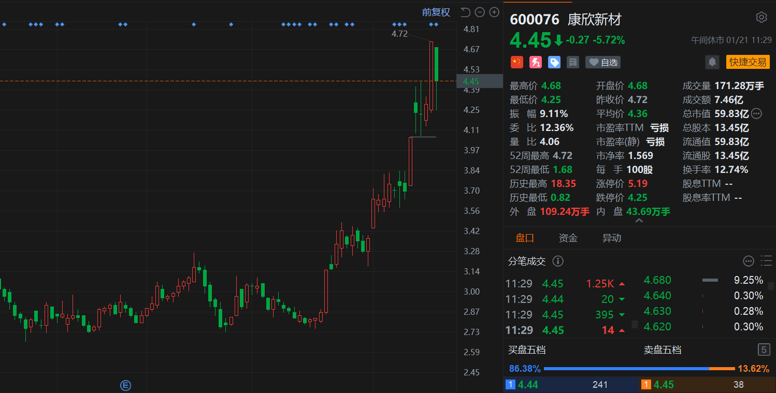This screenshot has width=776, height=393.
Task: Click the pink lightning bolt icon
Action: pos(535,62)
